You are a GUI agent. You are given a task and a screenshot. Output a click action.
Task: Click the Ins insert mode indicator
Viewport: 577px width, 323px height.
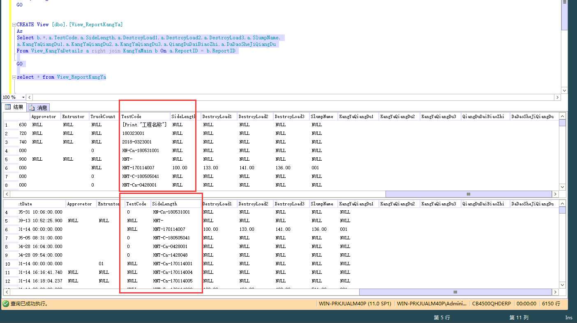click(x=569, y=318)
